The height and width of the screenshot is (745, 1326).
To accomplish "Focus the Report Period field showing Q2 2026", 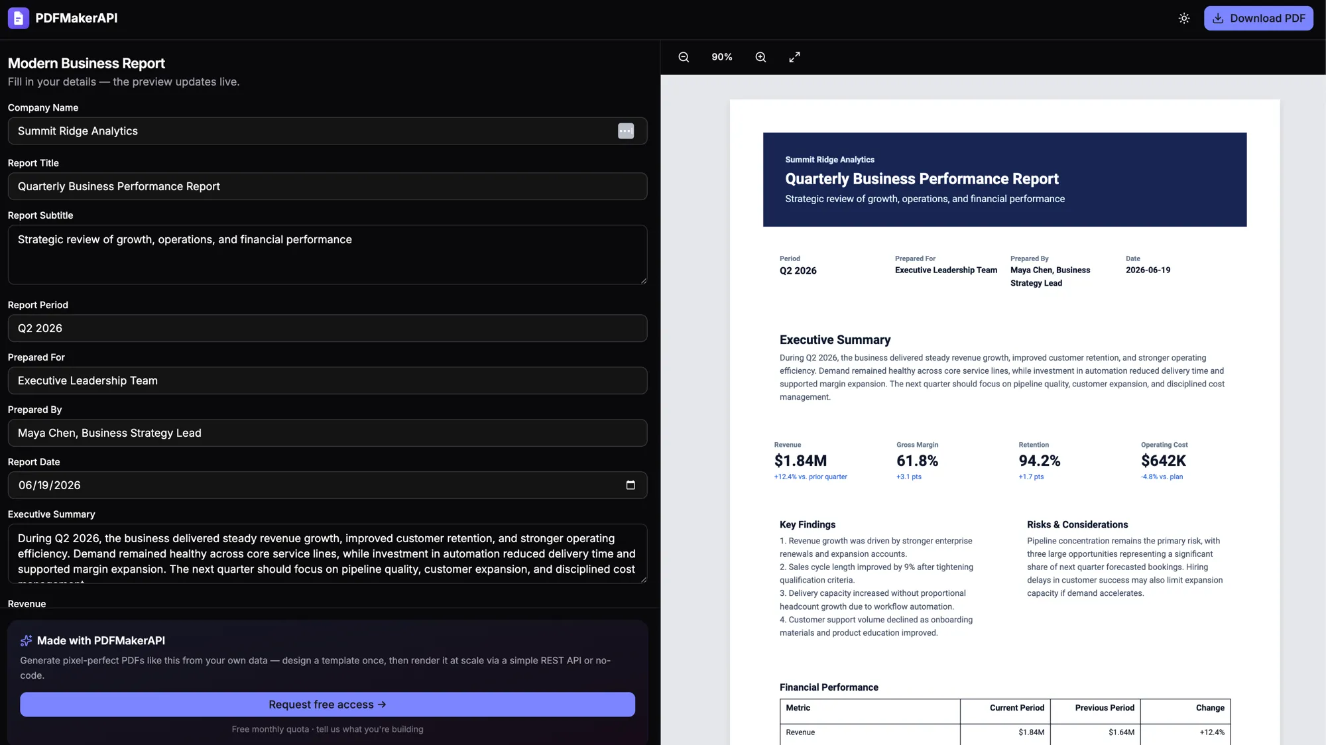I will [328, 328].
